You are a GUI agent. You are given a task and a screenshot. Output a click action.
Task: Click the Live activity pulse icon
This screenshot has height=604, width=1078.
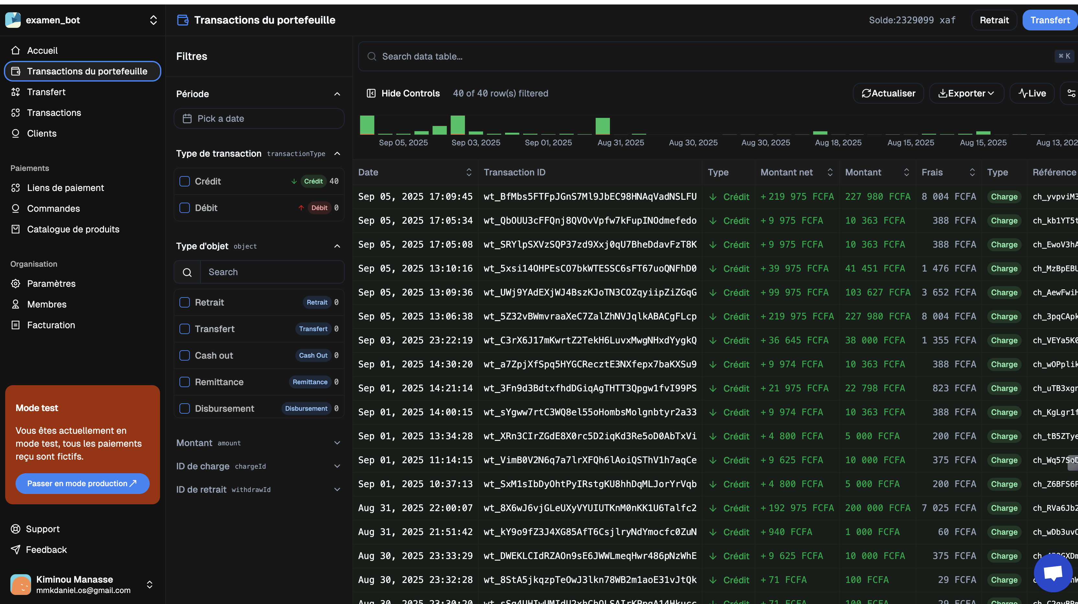point(1023,93)
